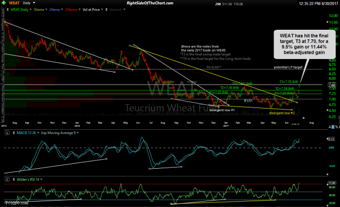
Task: Click the TC2000.com logo text
Action: [16, 203]
